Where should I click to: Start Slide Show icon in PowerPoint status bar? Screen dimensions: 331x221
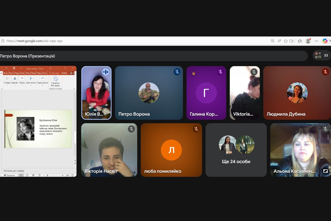coord(39,175)
